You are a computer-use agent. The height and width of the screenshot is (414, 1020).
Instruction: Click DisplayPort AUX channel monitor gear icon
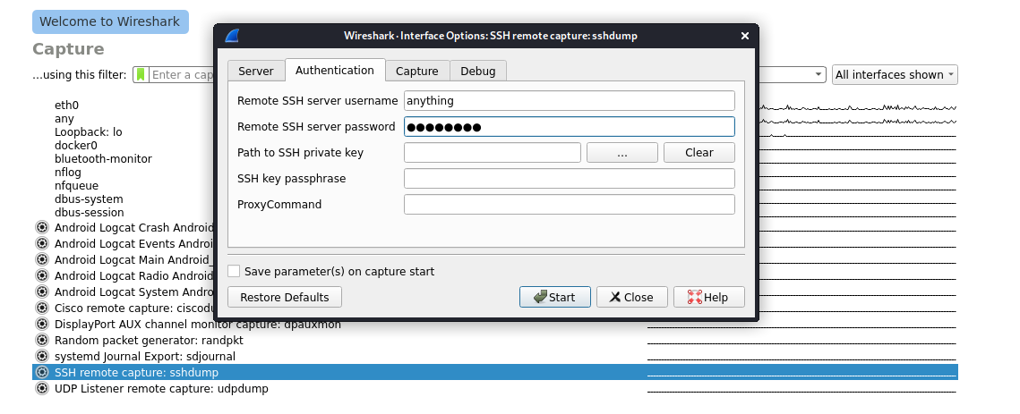(x=42, y=324)
